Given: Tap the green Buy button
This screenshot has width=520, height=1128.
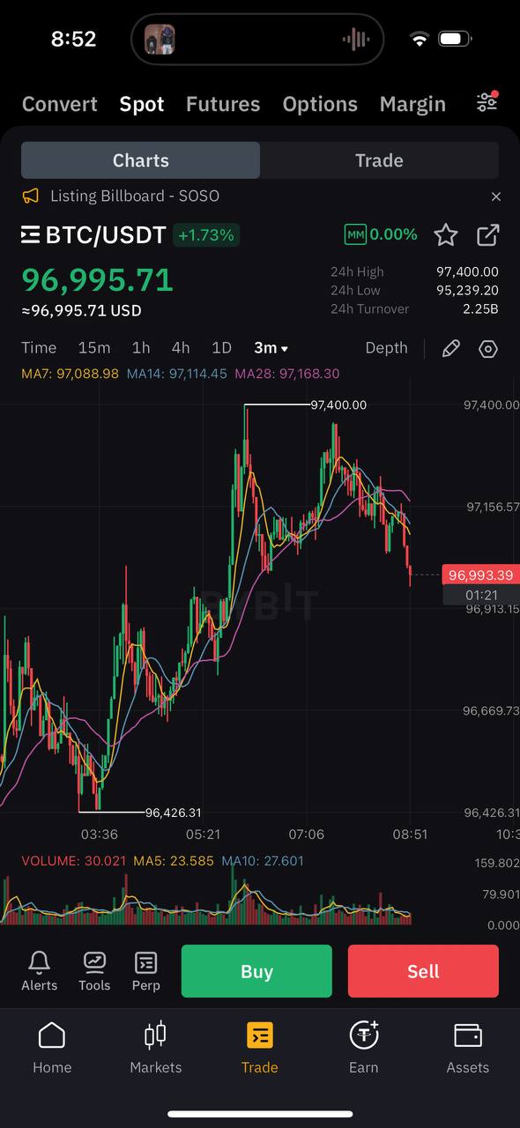Looking at the screenshot, I should (256, 971).
